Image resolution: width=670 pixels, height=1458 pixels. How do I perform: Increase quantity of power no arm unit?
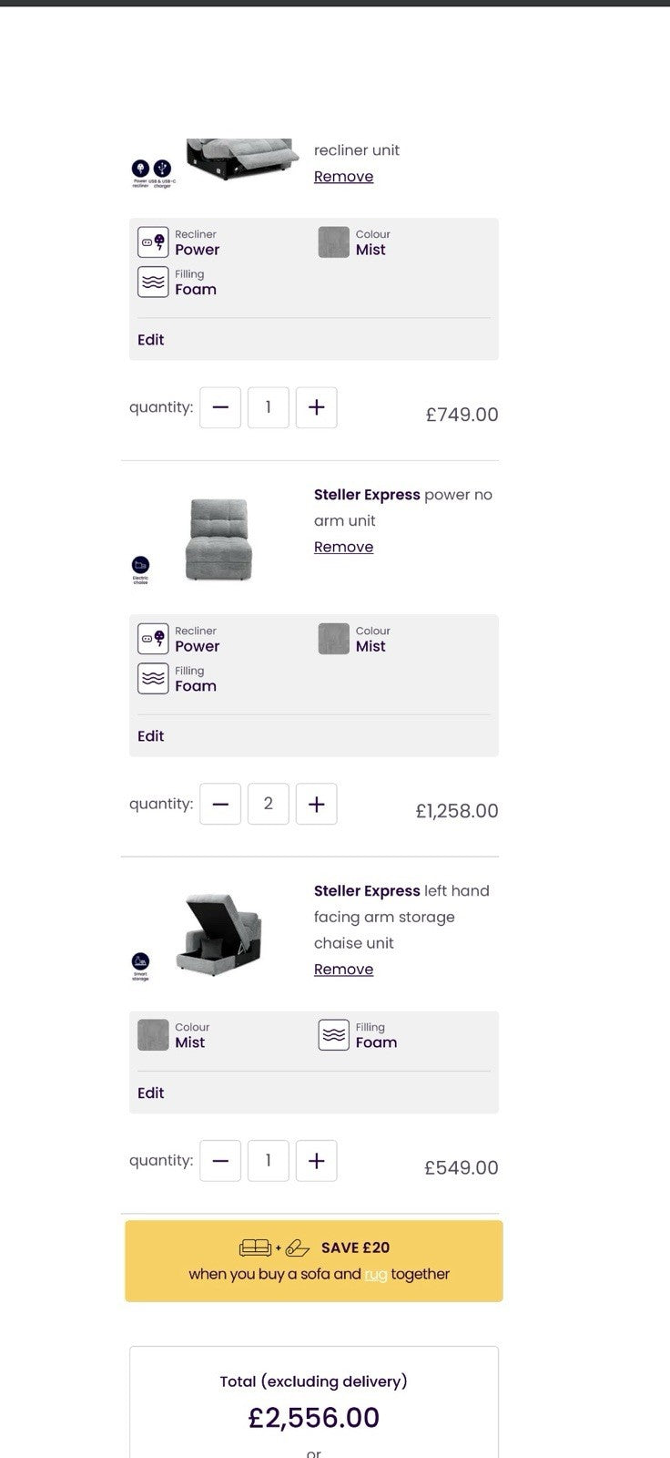point(316,804)
